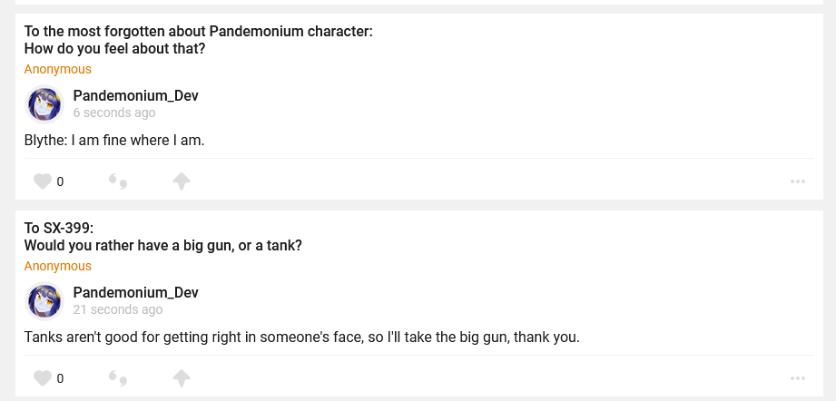
Task: Boost the SX-399 answer arrow icon
Action: click(182, 378)
